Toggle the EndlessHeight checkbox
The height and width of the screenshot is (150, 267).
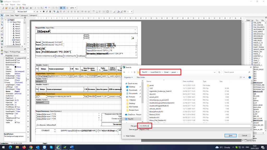(15, 76)
